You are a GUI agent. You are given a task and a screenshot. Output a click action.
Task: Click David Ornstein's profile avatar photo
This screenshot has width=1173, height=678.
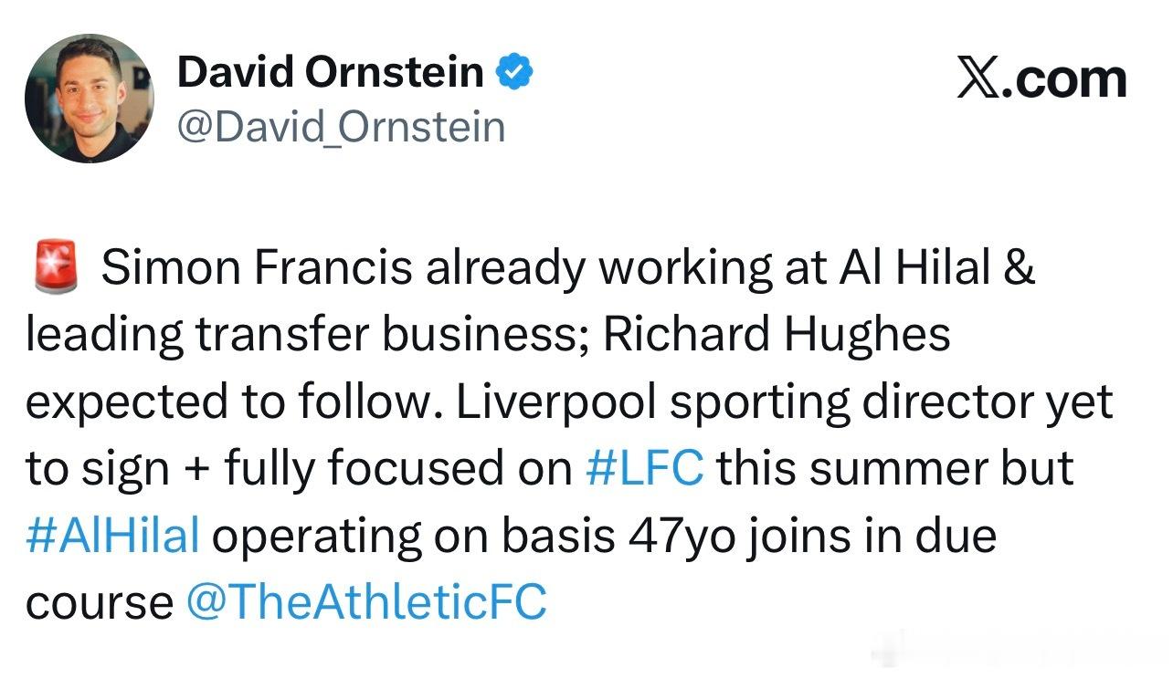[x=90, y=99]
